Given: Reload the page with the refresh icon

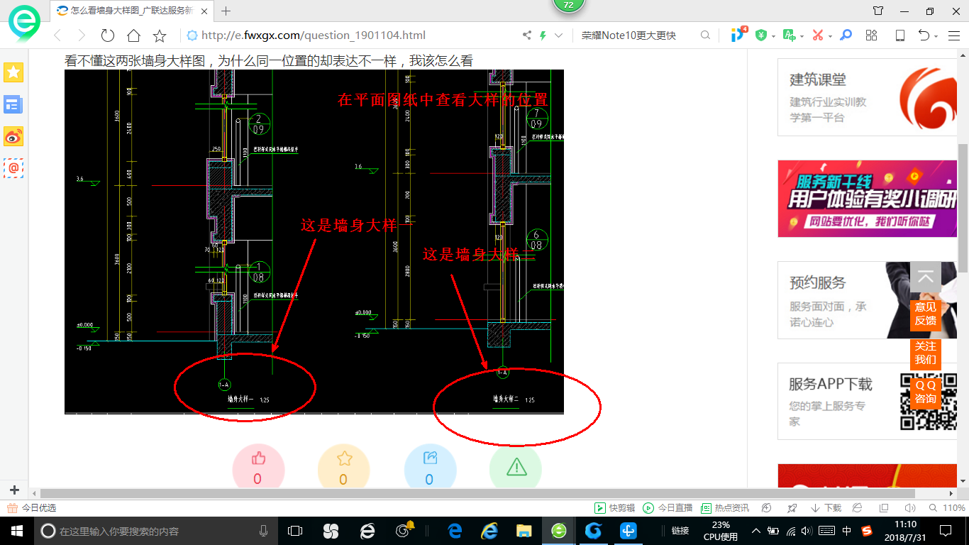Looking at the screenshot, I should [x=107, y=35].
